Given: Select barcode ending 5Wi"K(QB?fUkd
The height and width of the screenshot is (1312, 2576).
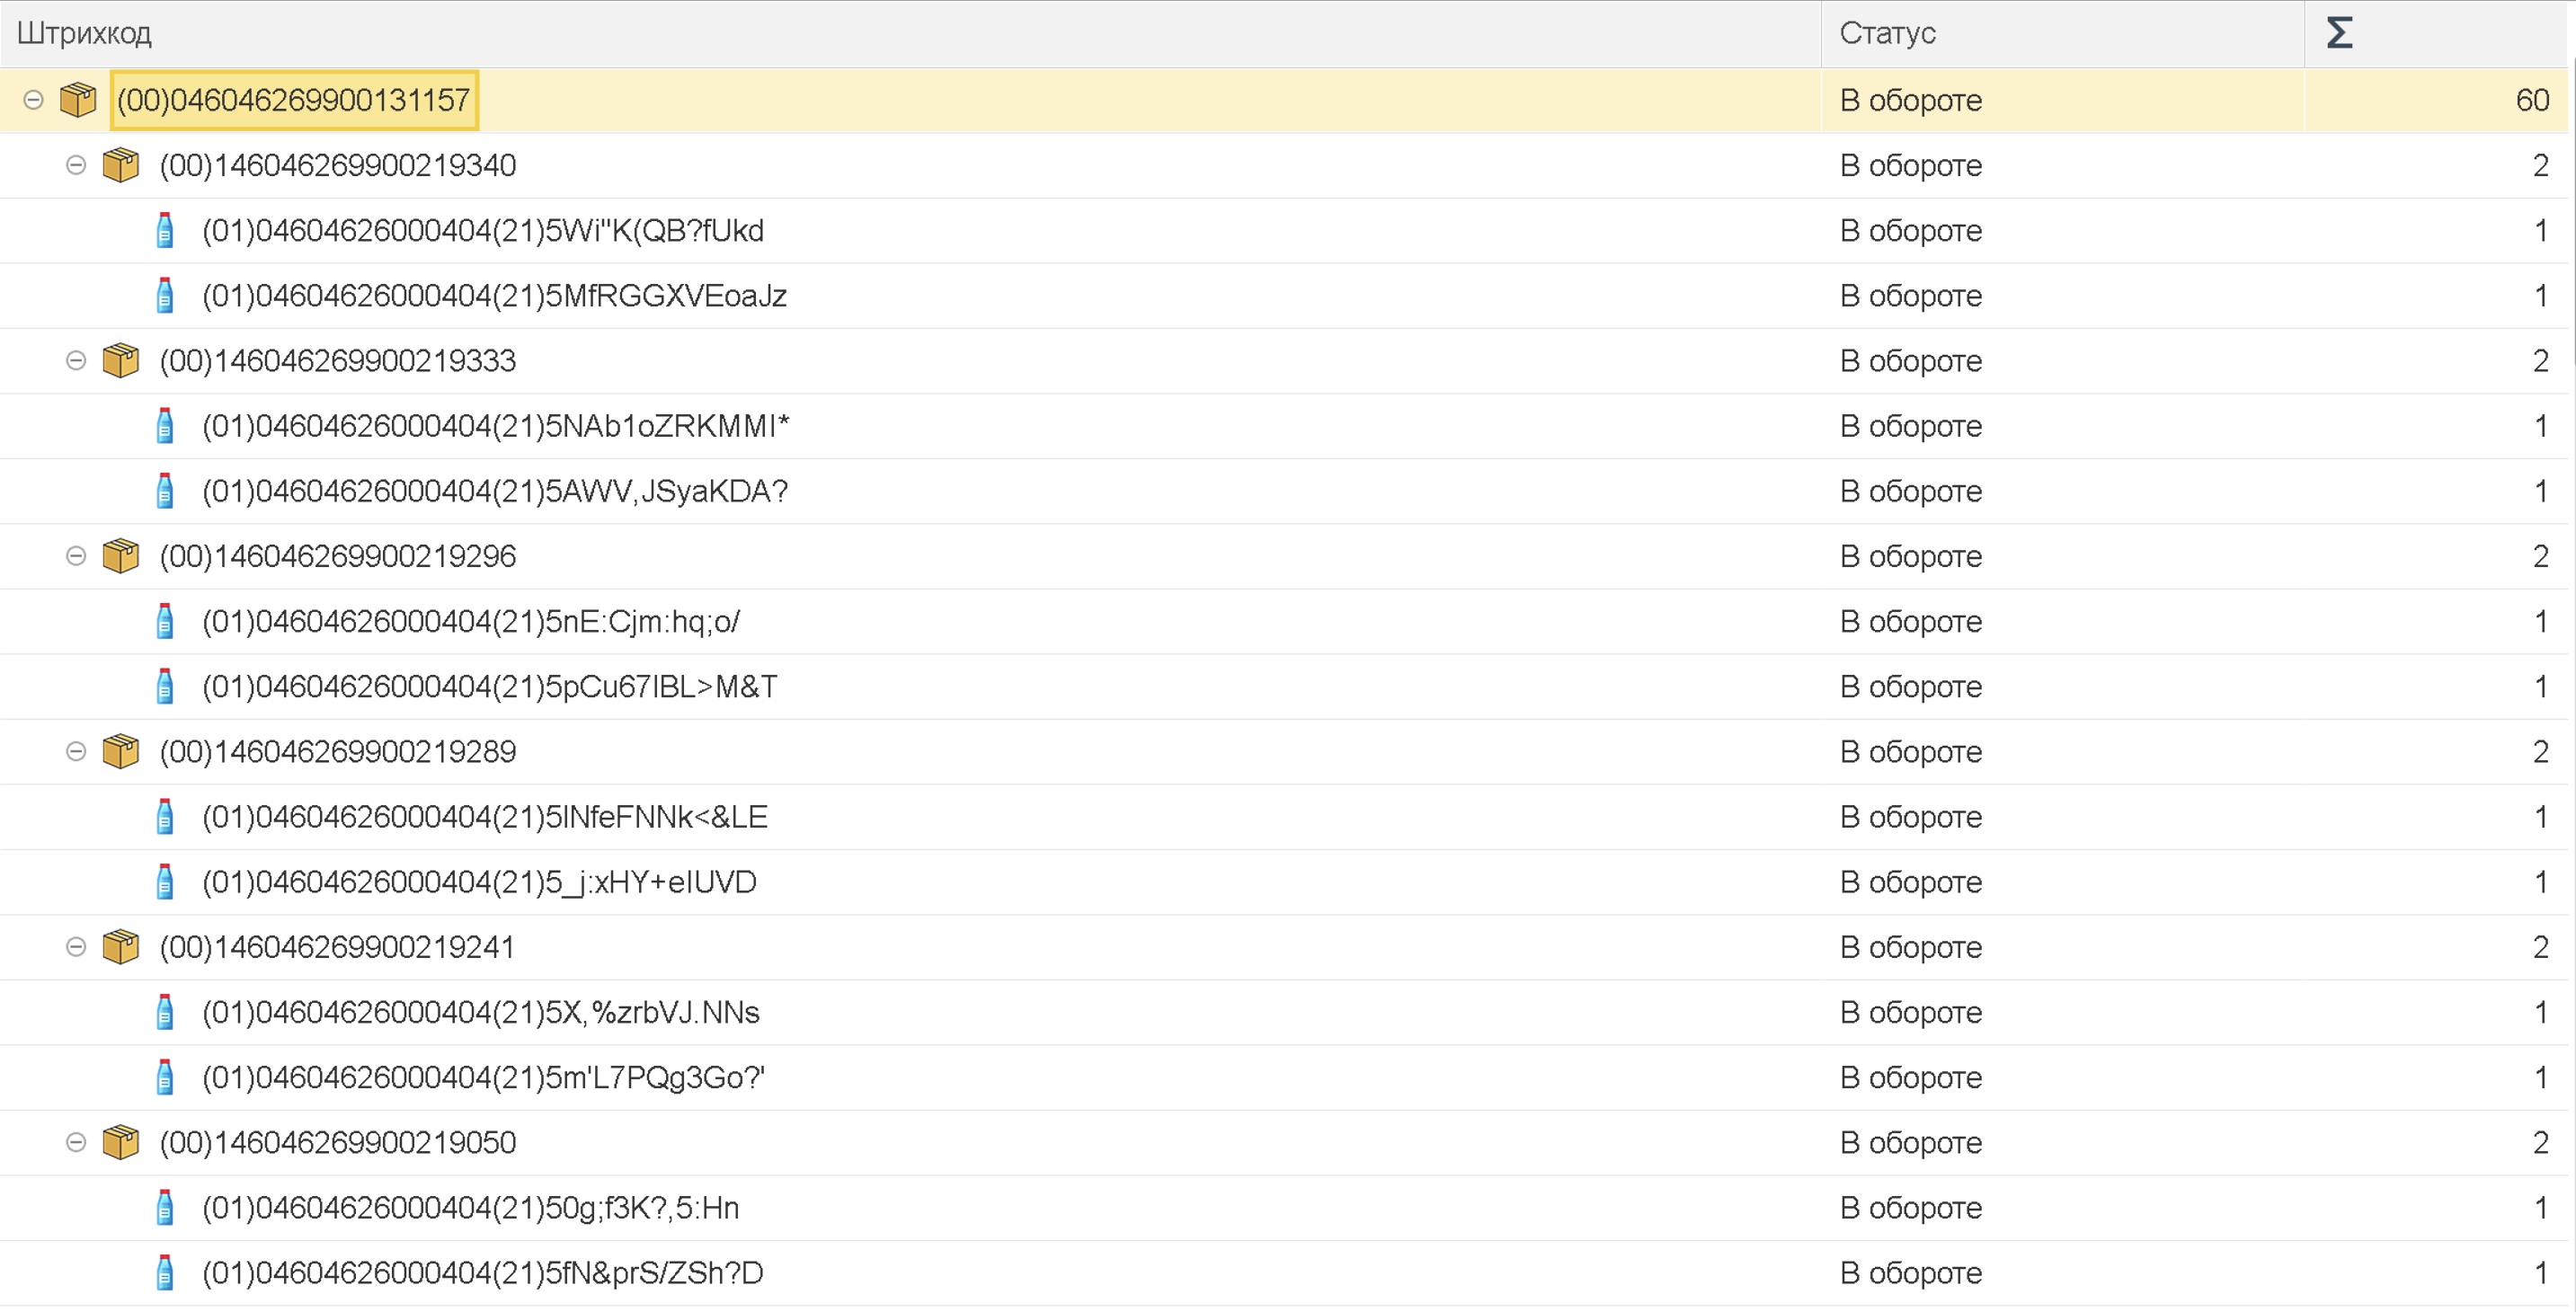Looking at the screenshot, I should (483, 231).
